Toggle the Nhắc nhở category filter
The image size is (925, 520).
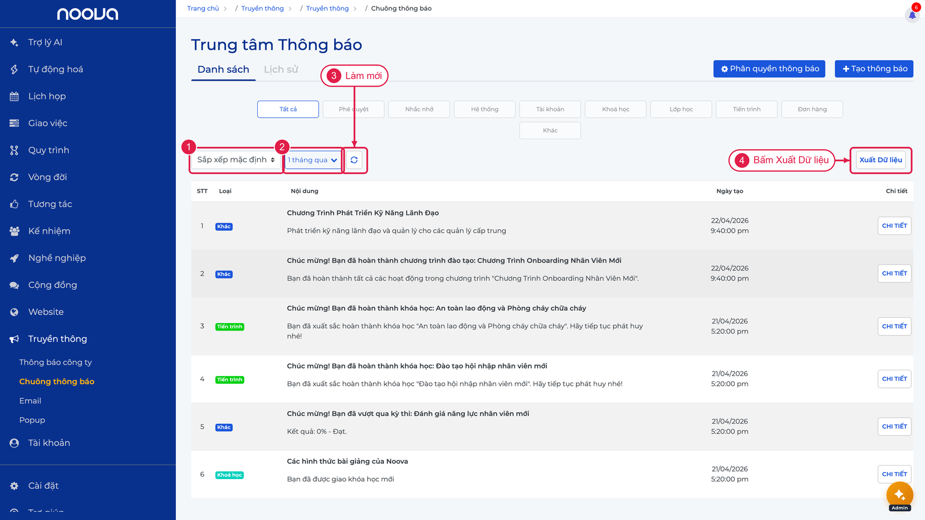tap(419, 109)
